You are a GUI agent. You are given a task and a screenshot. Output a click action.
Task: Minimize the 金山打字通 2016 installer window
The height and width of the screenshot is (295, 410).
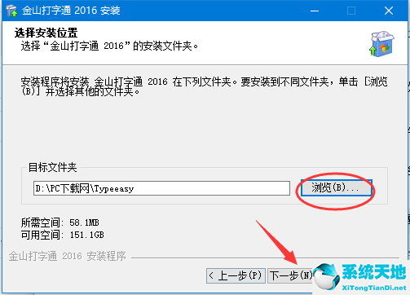point(315,11)
